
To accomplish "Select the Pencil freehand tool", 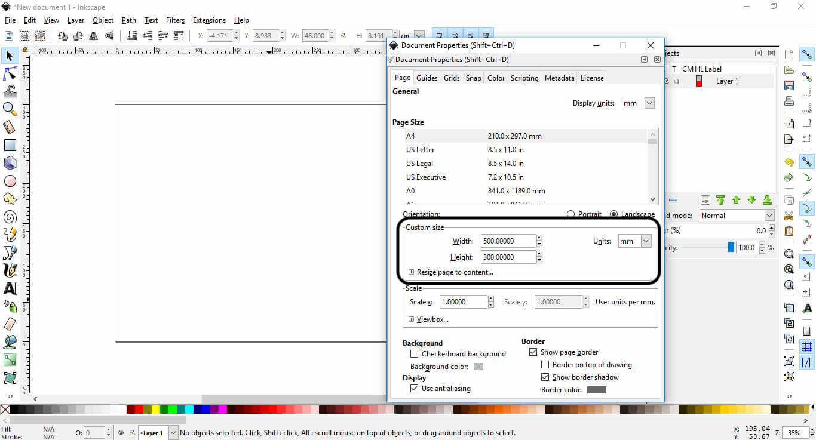I will click(10, 235).
